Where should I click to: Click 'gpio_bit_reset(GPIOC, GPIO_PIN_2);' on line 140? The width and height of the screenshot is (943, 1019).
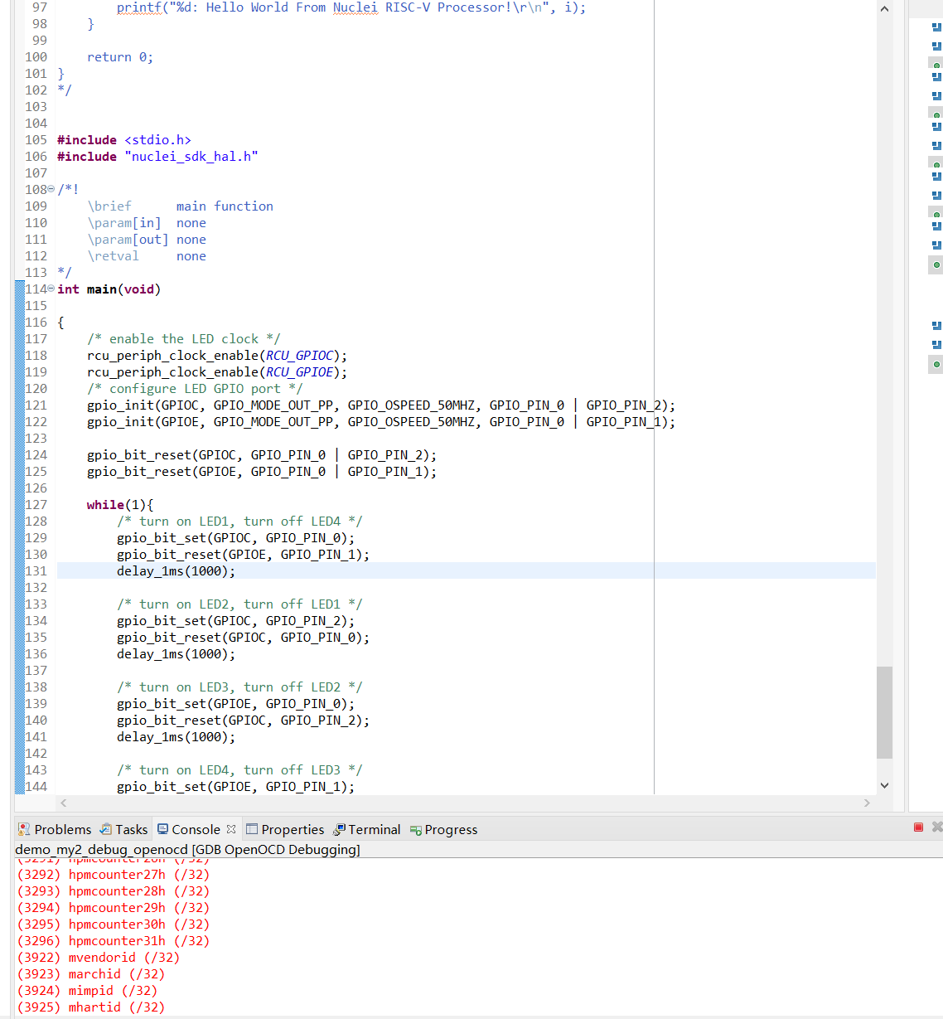pos(243,720)
